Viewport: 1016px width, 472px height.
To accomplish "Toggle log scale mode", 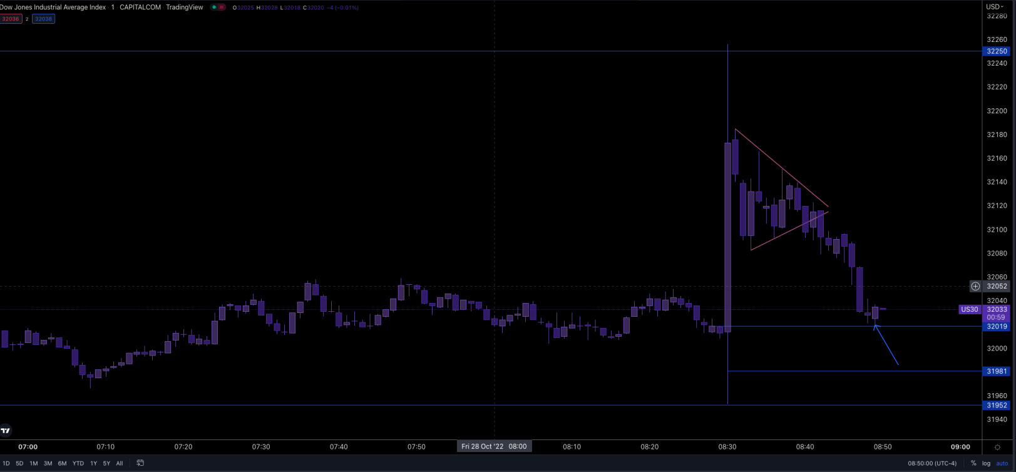I will tap(986, 463).
